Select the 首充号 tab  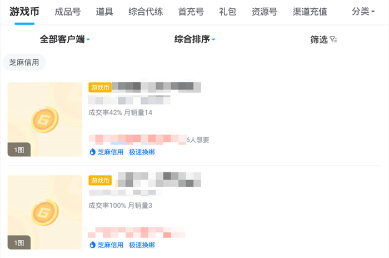(191, 12)
